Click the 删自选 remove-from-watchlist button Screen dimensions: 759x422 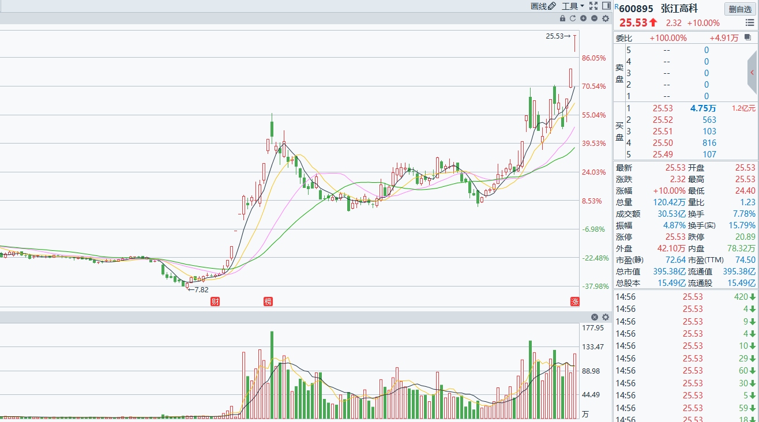[739, 9]
